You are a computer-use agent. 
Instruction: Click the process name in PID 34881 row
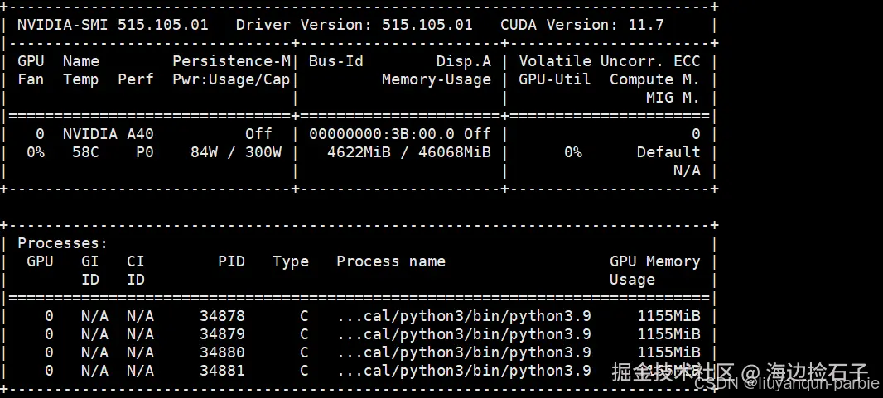[464, 371]
